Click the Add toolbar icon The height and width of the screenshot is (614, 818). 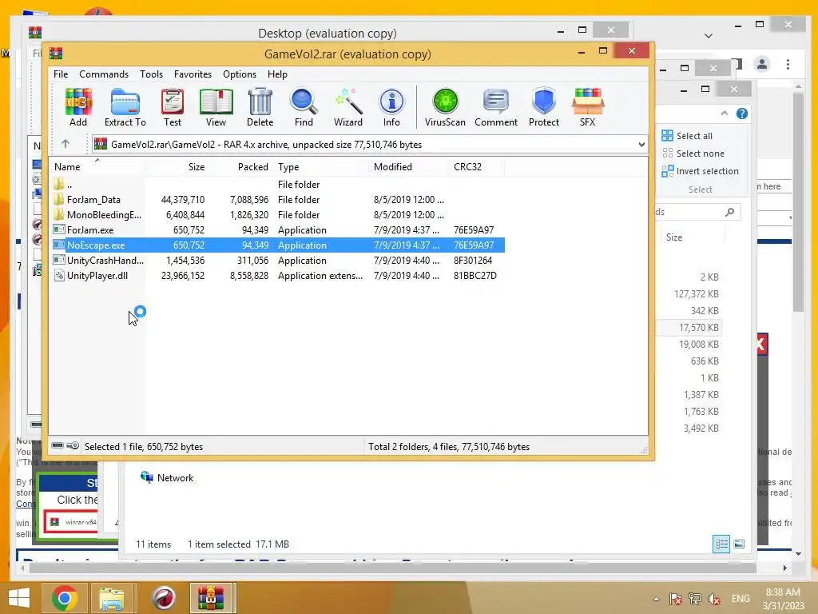click(x=78, y=106)
